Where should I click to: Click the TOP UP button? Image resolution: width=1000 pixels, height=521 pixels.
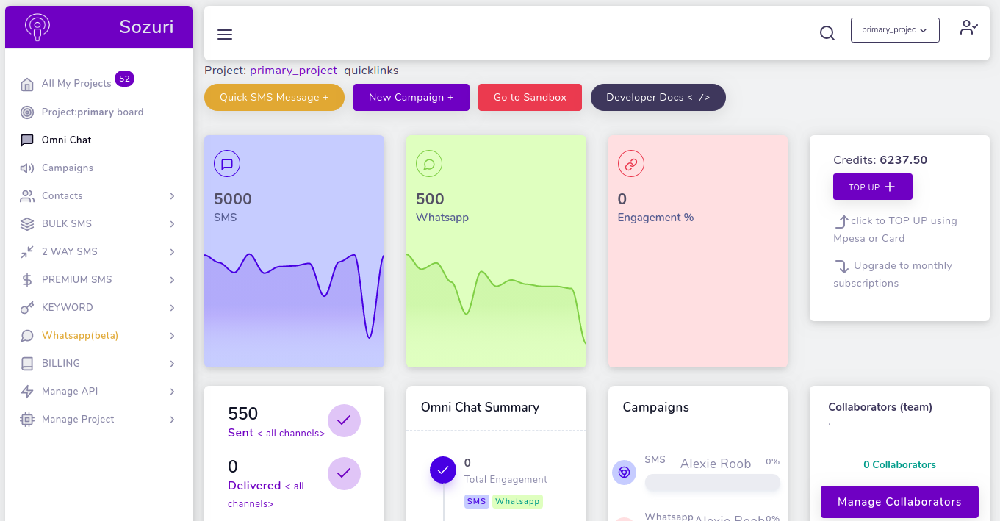tap(872, 187)
